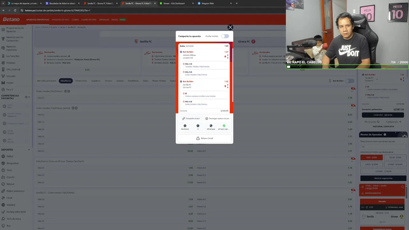Open Betano Social from the dialog

point(204,138)
